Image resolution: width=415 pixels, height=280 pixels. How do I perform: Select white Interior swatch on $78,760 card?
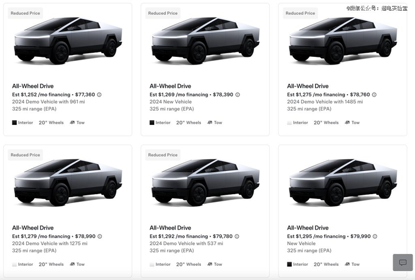(x=289, y=123)
